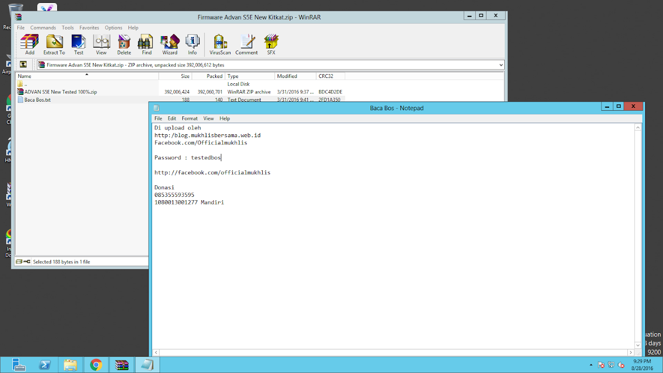The image size is (663, 373).
Task: Click the VirusScan toolbar icon
Action: (220, 45)
